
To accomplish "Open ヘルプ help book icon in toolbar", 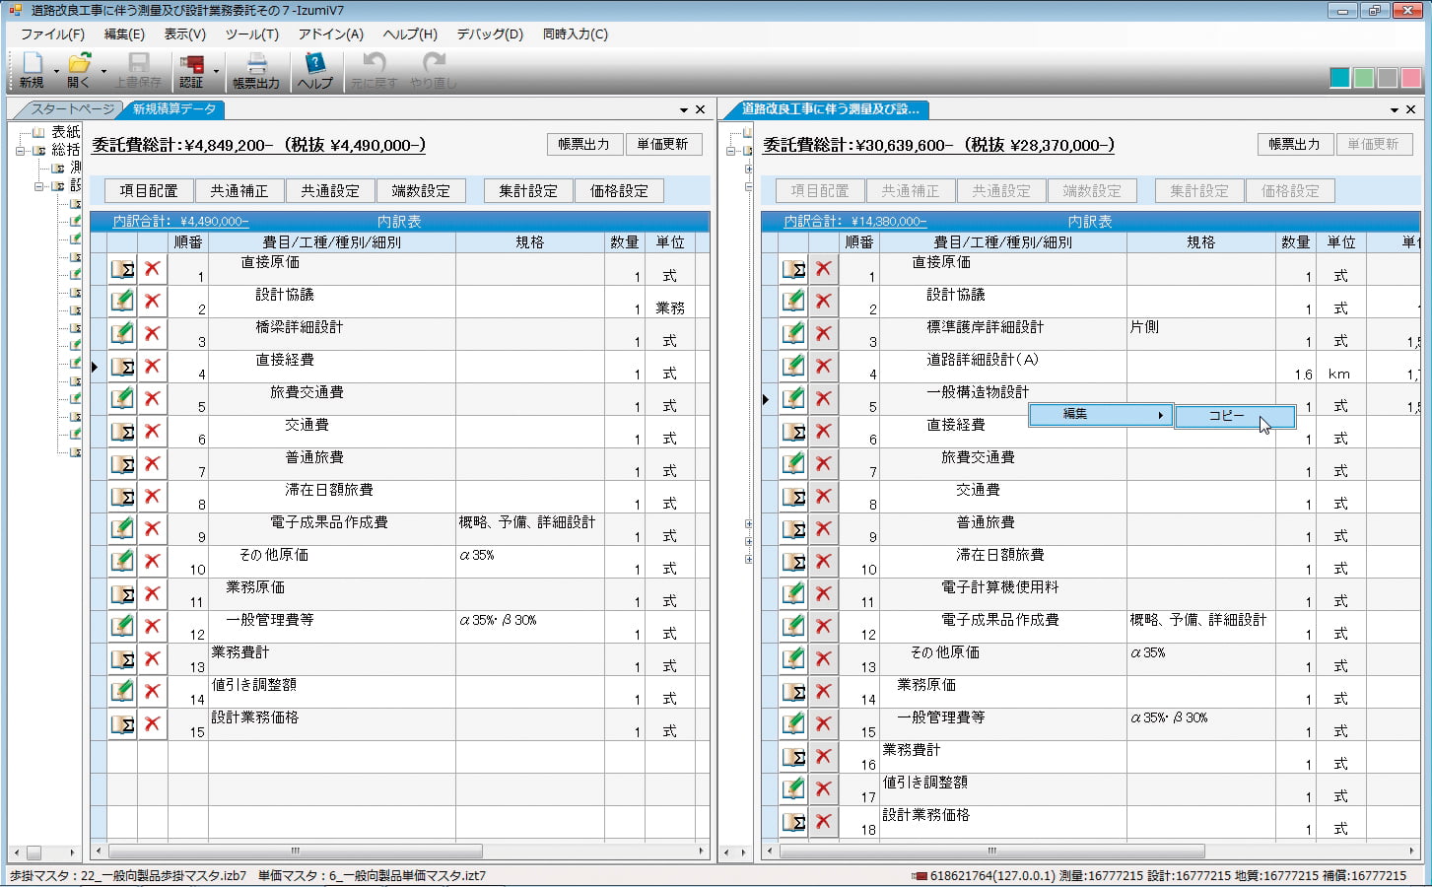I will click(314, 69).
